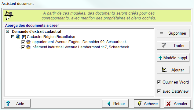The image size is (194, 110).
Task: Click the house icon next to bâtiment industriel
Action: [28, 47]
